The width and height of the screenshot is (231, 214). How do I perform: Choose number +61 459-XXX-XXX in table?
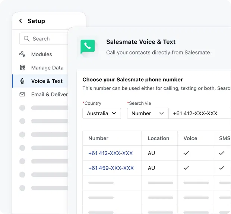pos(111,168)
